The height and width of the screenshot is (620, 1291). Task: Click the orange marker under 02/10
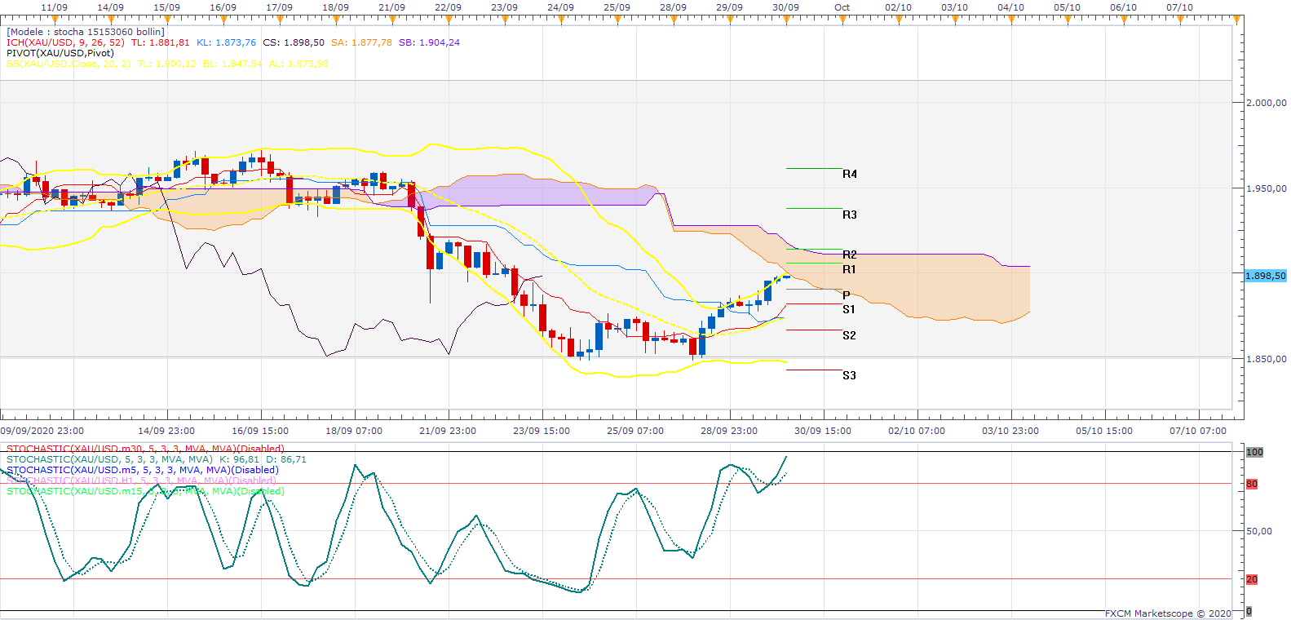click(x=898, y=20)
